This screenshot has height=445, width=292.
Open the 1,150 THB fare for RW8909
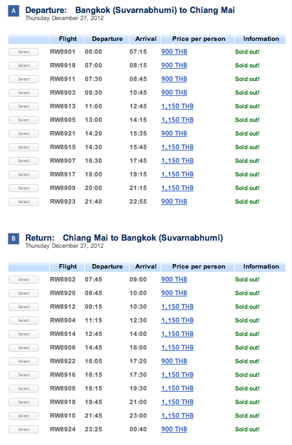(177, 188)
